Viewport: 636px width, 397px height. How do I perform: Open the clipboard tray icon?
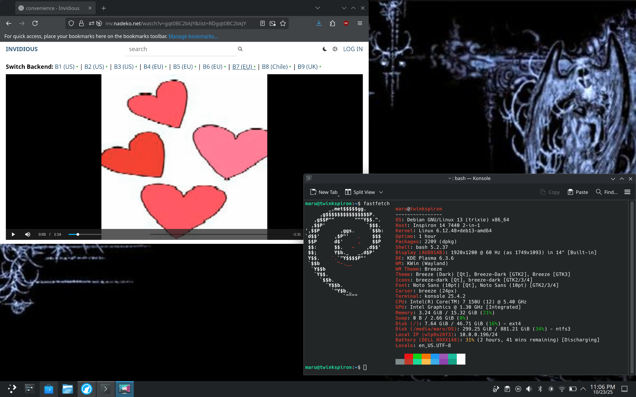click(x=507, y=389)
